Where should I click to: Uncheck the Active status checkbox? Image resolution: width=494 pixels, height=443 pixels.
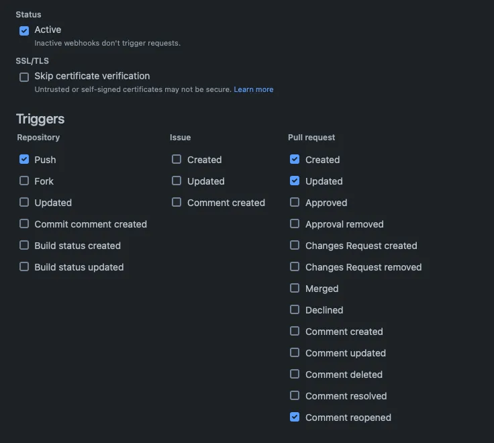24,30
